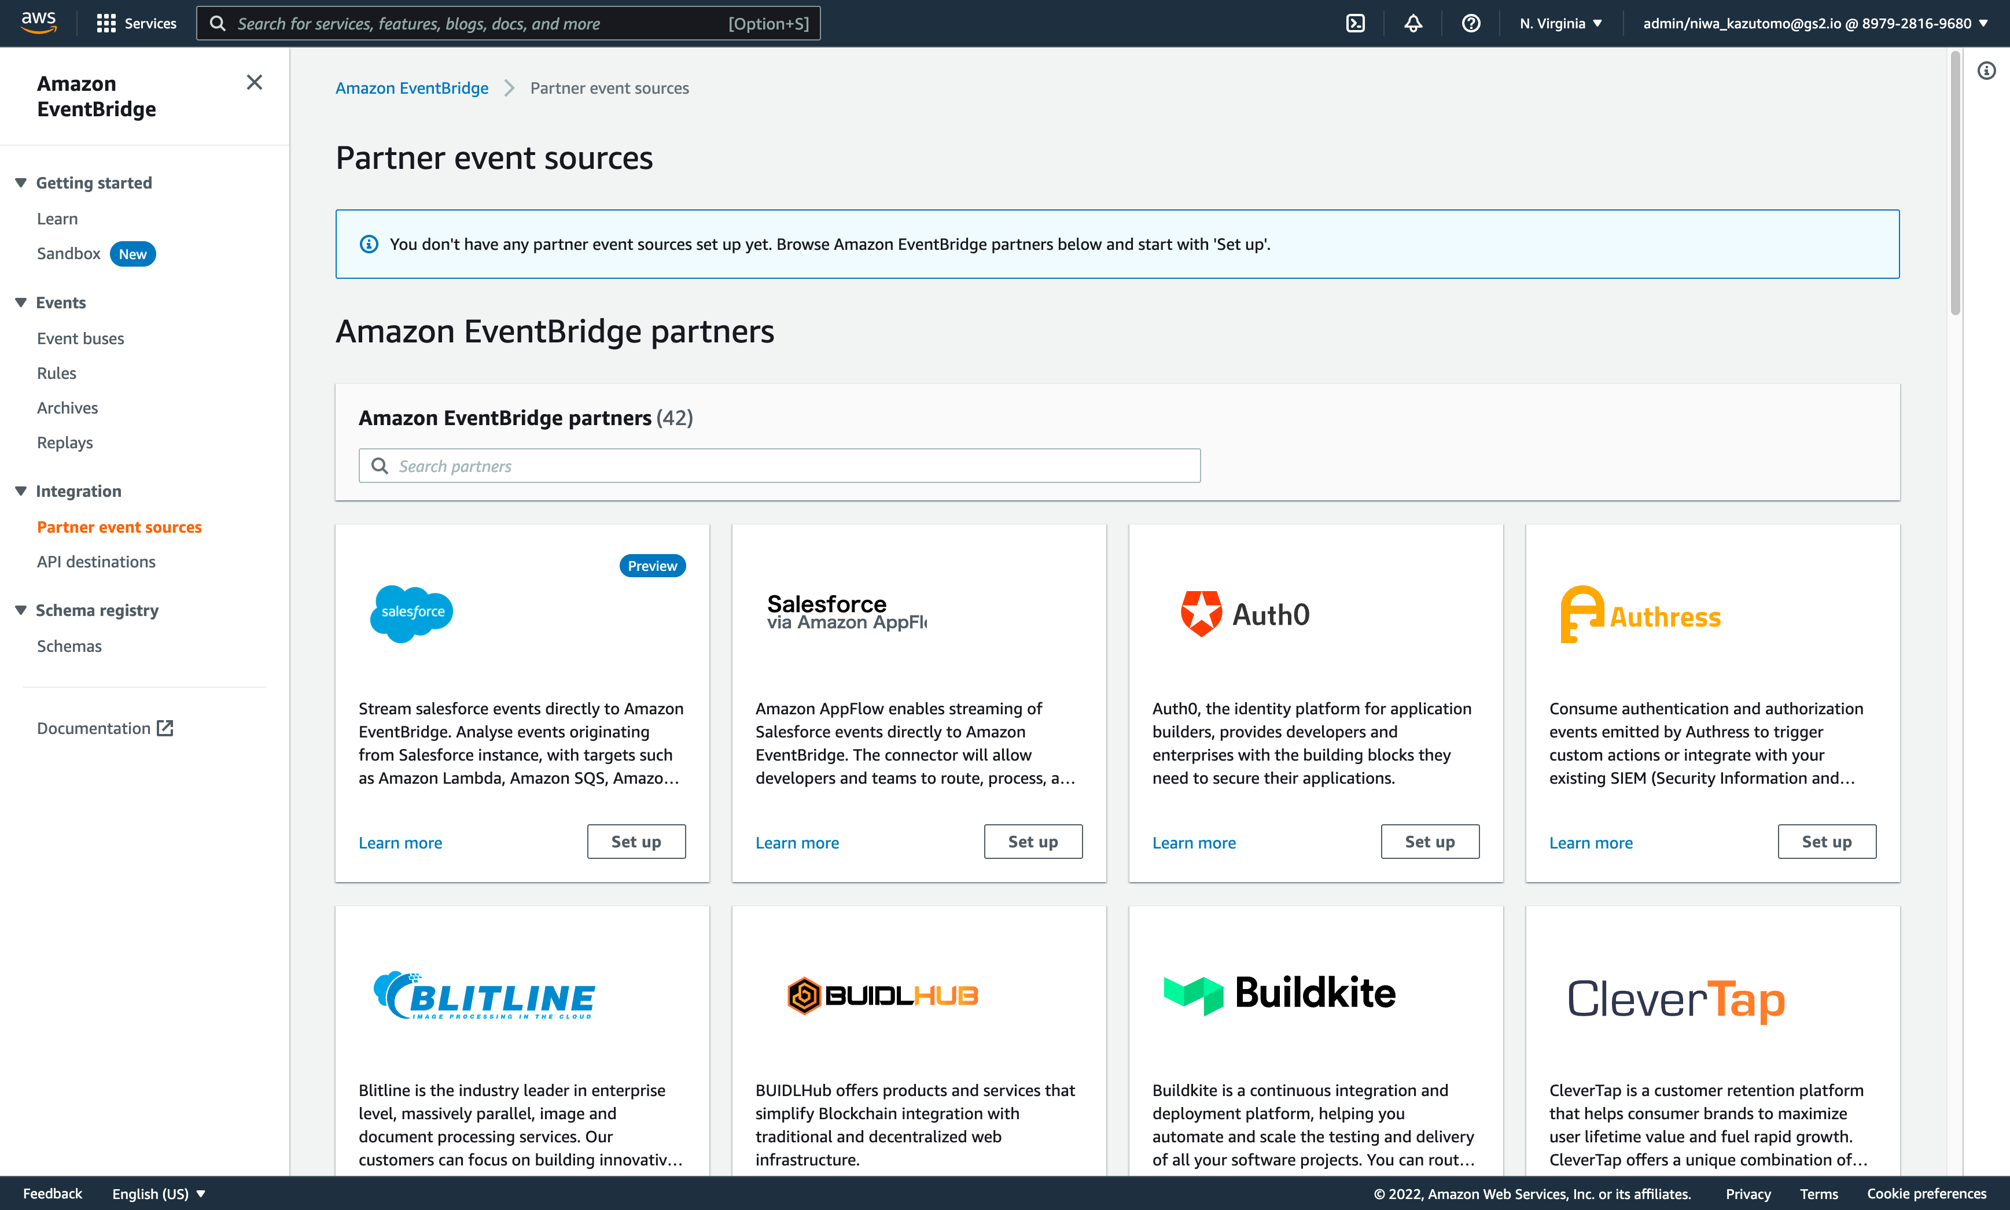Go to Archives

(x=68, y=408)
